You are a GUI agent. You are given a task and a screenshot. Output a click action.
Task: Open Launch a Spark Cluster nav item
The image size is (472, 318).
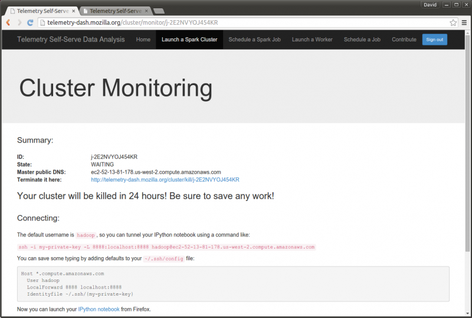[189, 40]
